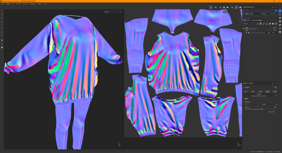The height and width of the screenshot is (153, 282).
Task: Add a mask using the layers mask icon
Action: [261, 24]
